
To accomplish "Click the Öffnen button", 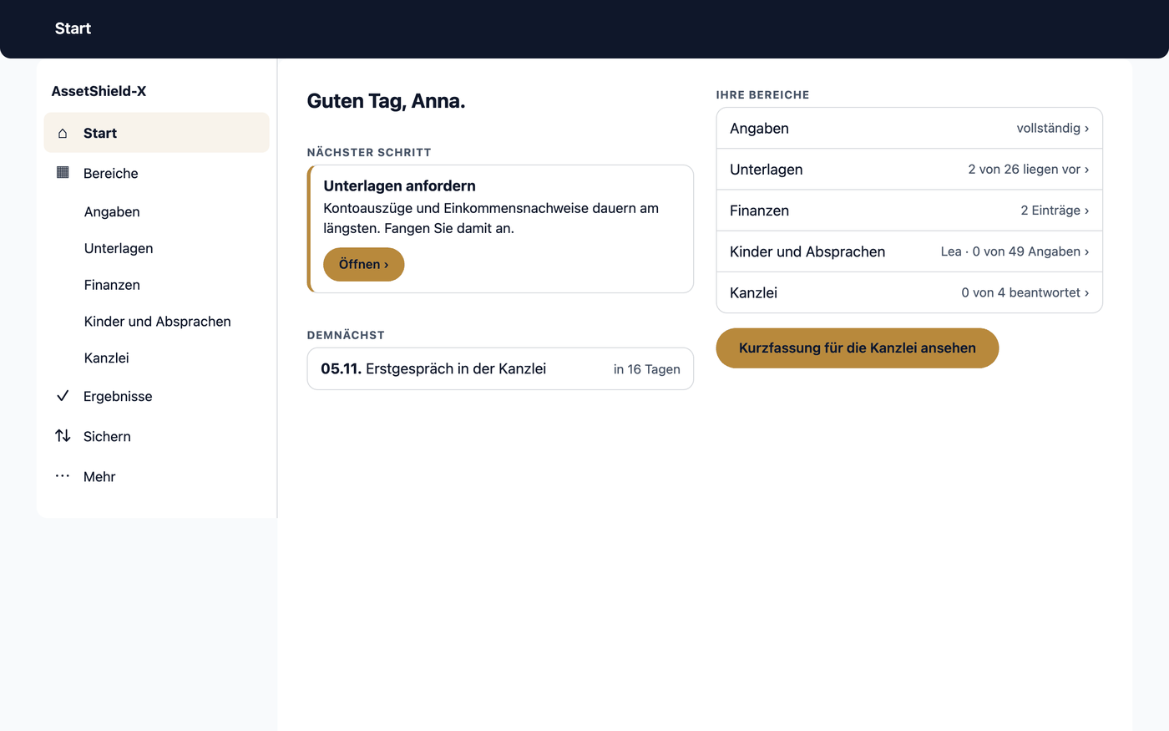I will (364, 264).
